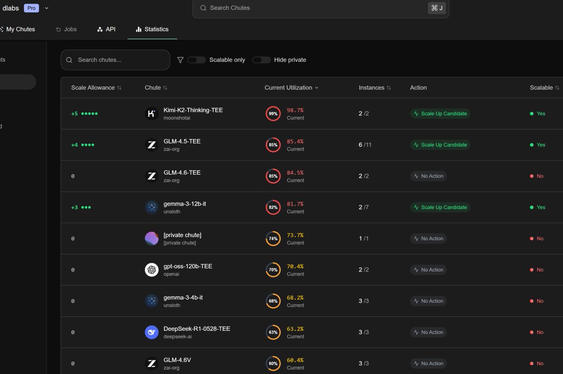Click the magnifier icon in Search chutes field
The width and height of the screenshot is (563, 374).
[69, 60]
